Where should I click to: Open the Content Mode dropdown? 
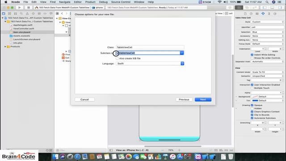(268, 72)
